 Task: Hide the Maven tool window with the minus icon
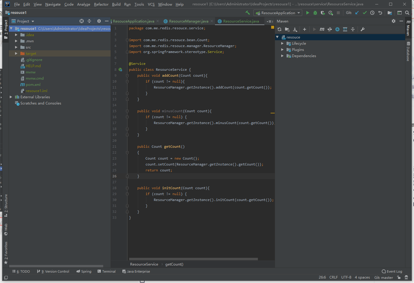pos(401,21)
